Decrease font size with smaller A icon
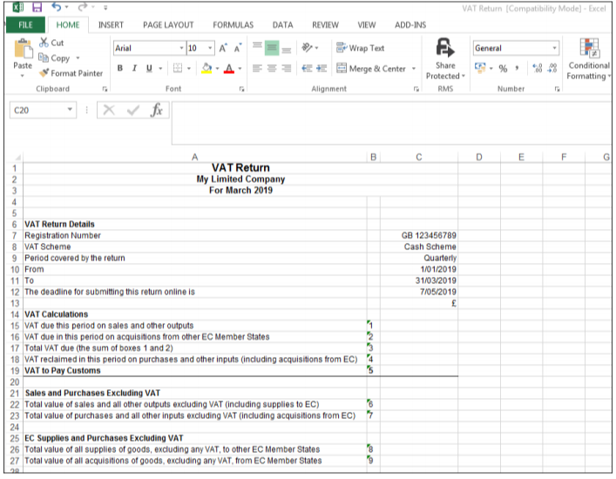The width and height of the screenshot is (616, 479). pyautogui.click(x=238, y=48)
